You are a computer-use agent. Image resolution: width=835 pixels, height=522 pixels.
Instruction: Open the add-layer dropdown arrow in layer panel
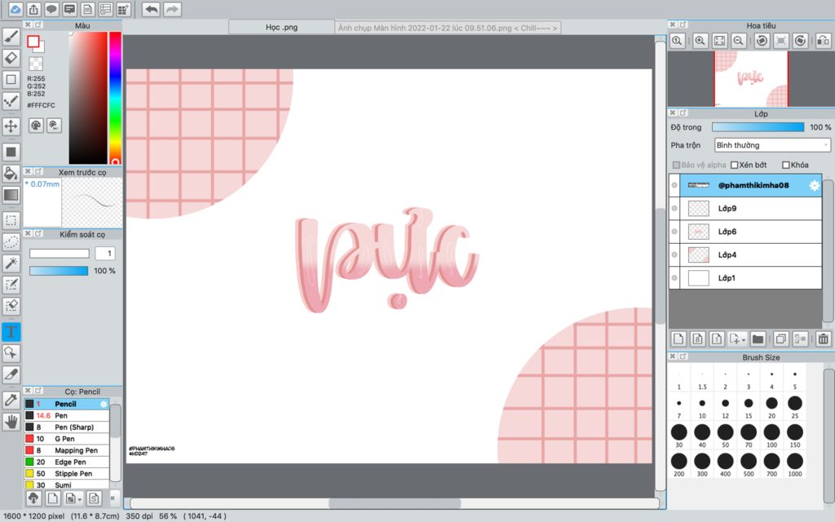click(x=744, y=339)
